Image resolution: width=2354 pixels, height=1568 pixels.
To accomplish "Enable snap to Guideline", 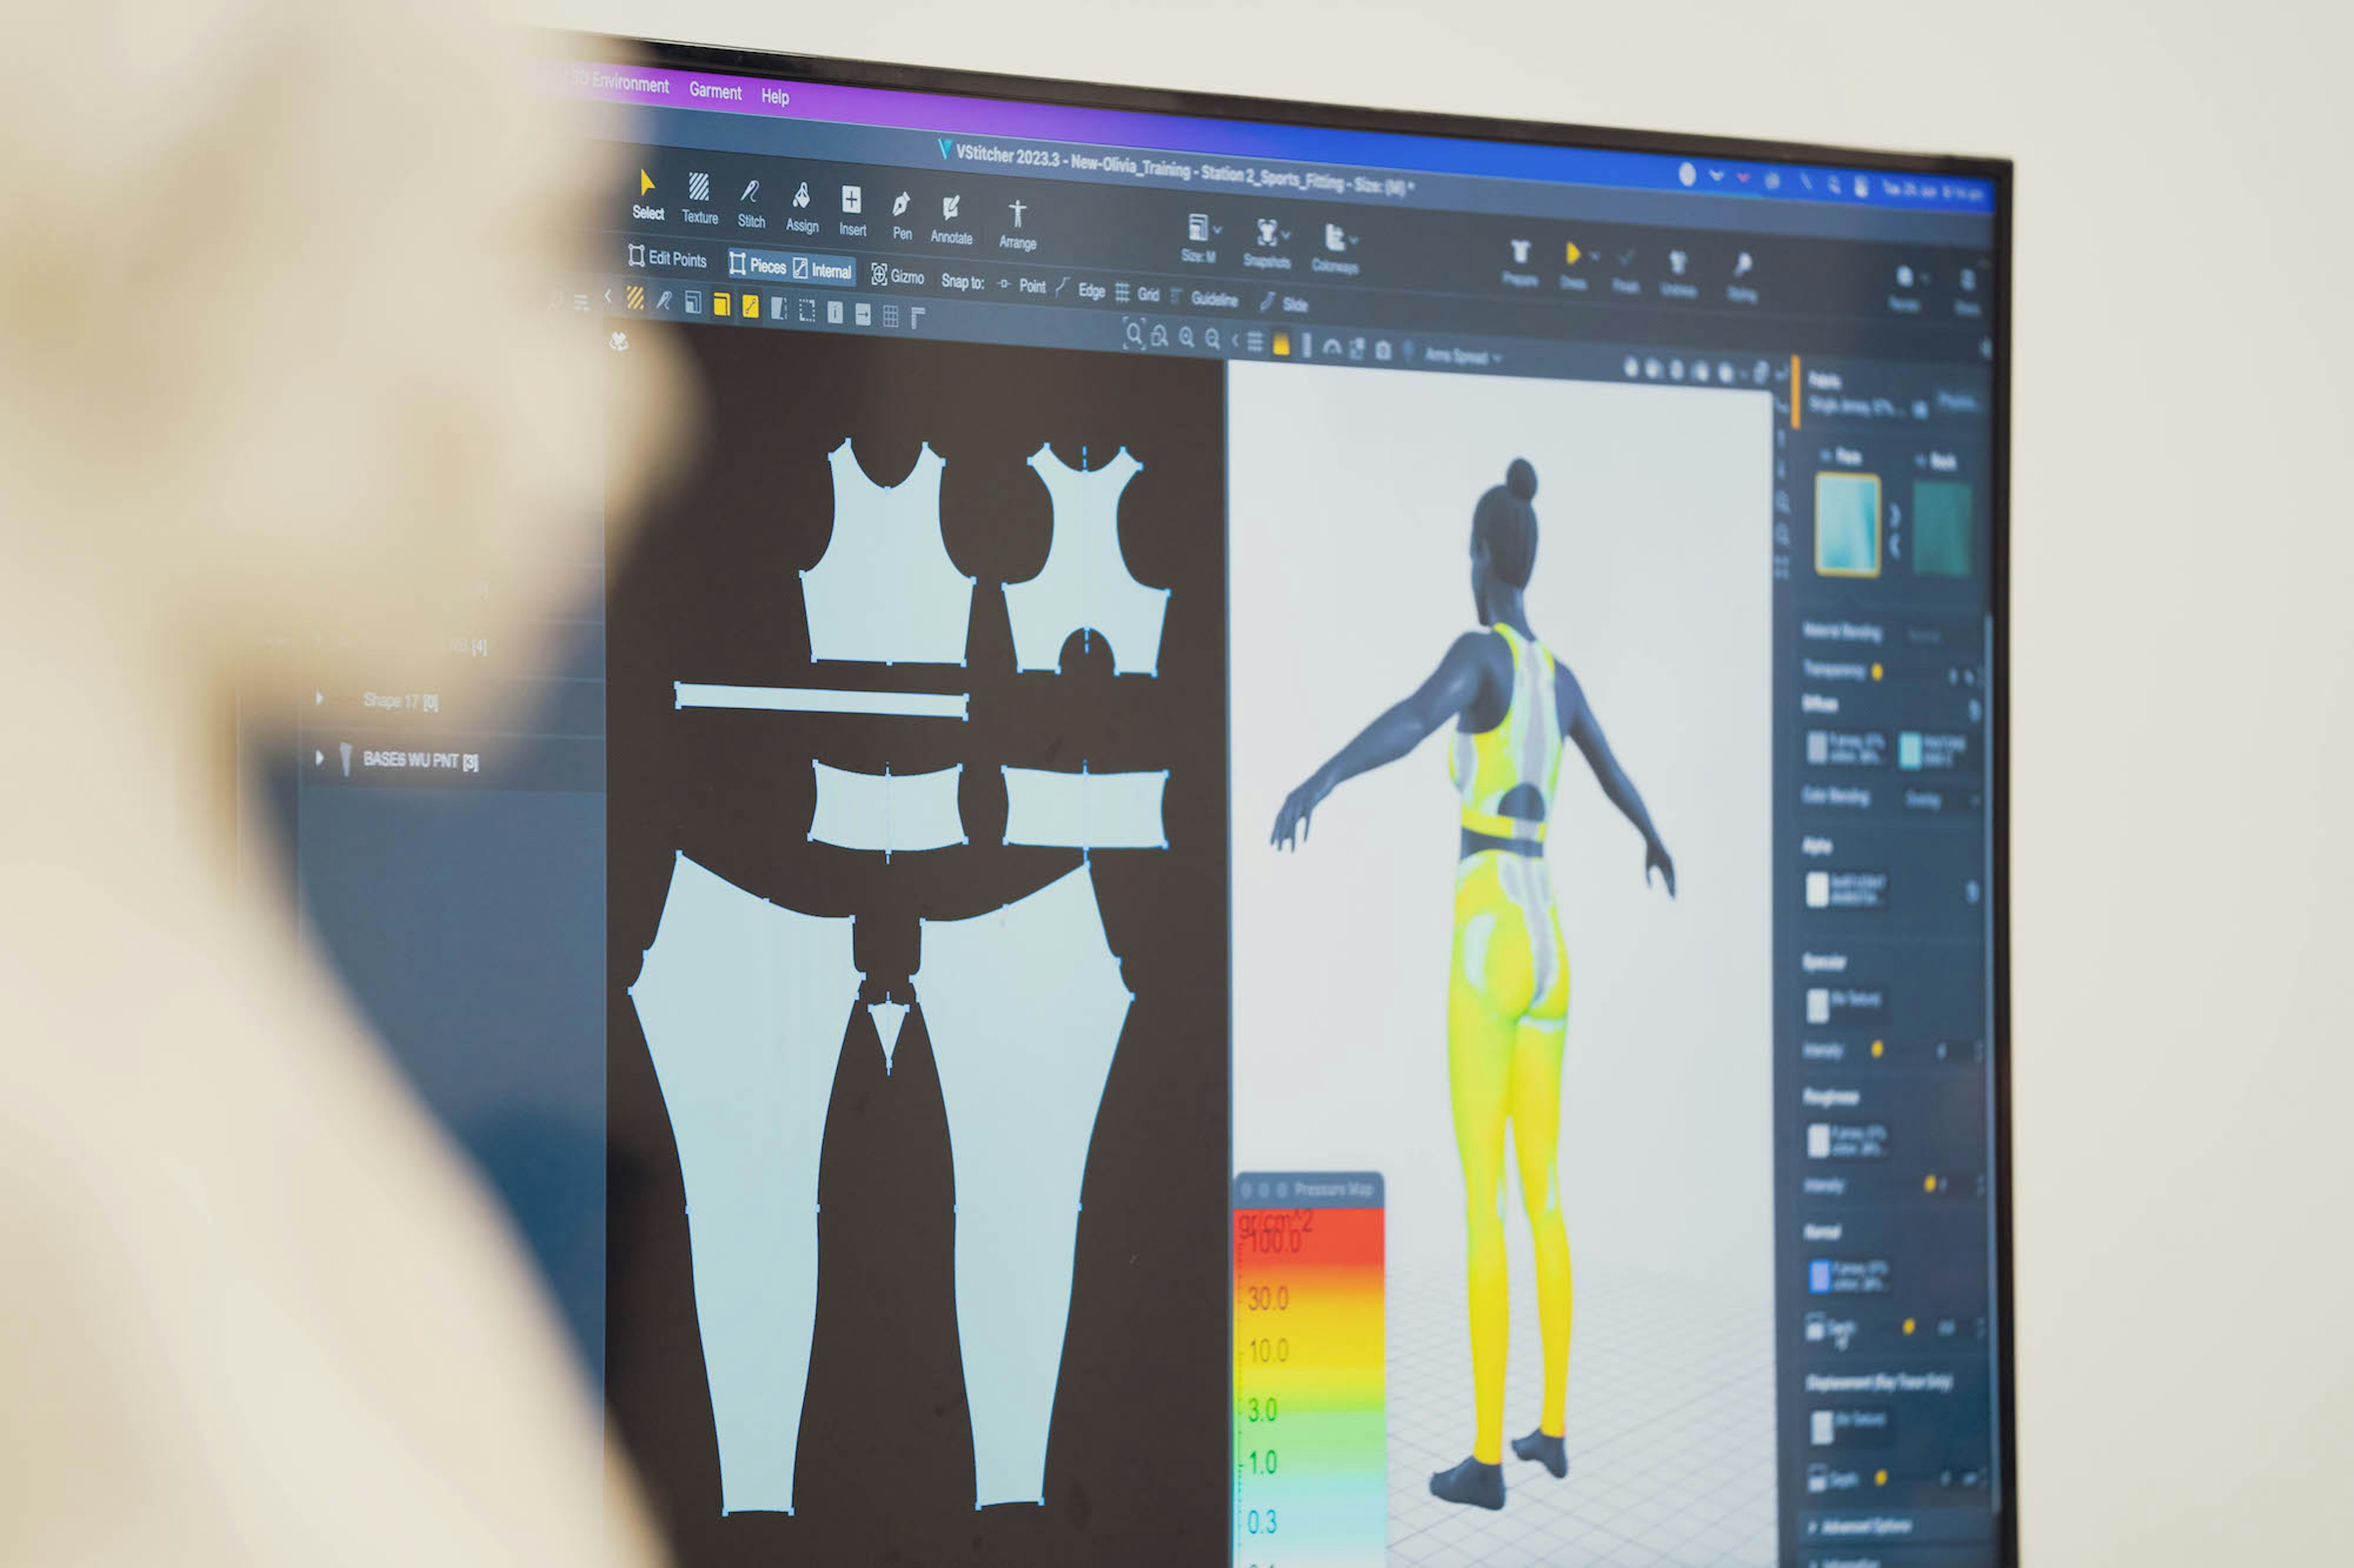I will (1205, 298).
